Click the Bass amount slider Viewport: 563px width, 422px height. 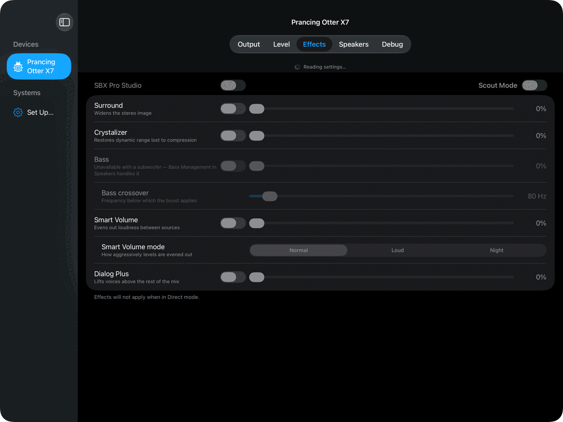(381, 166)
